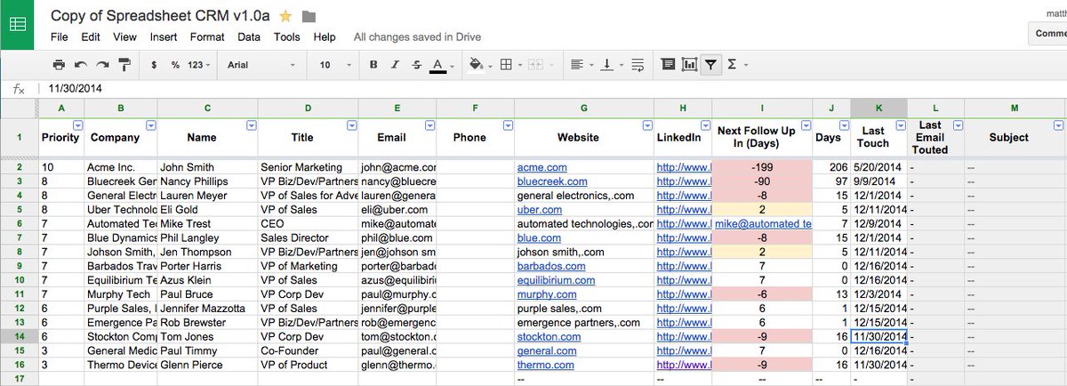Viewport: 1067px width, 386px height.
Task: Open the Edit menu
Action: pyautogui.click(x=91, y=37)
